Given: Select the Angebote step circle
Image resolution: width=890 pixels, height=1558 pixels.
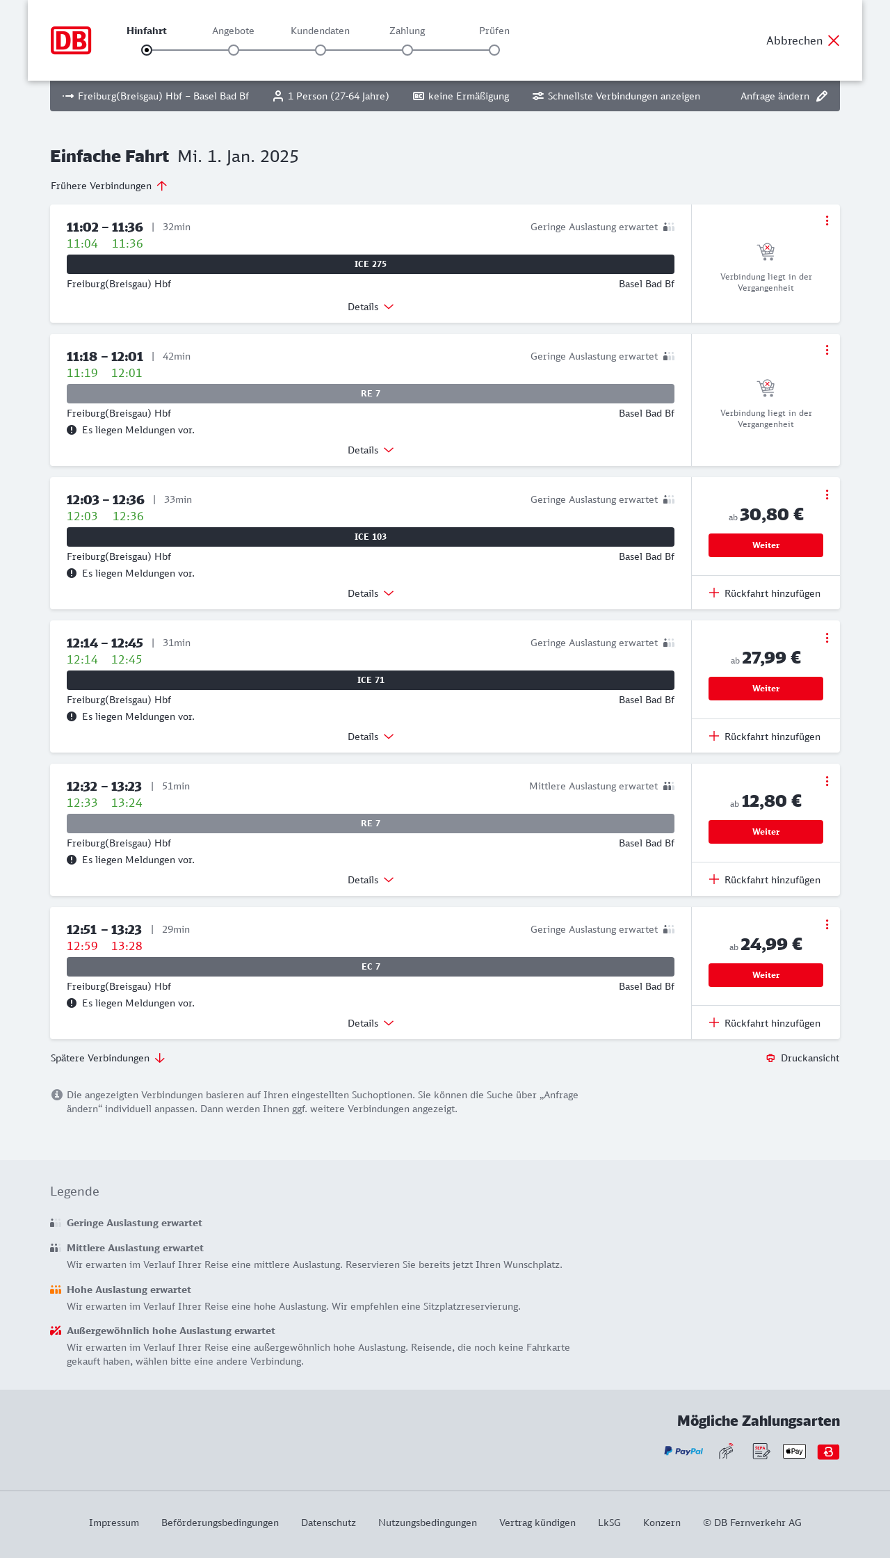Looking at the screenshot, I should pyautogui.click(x=234, y=50).
